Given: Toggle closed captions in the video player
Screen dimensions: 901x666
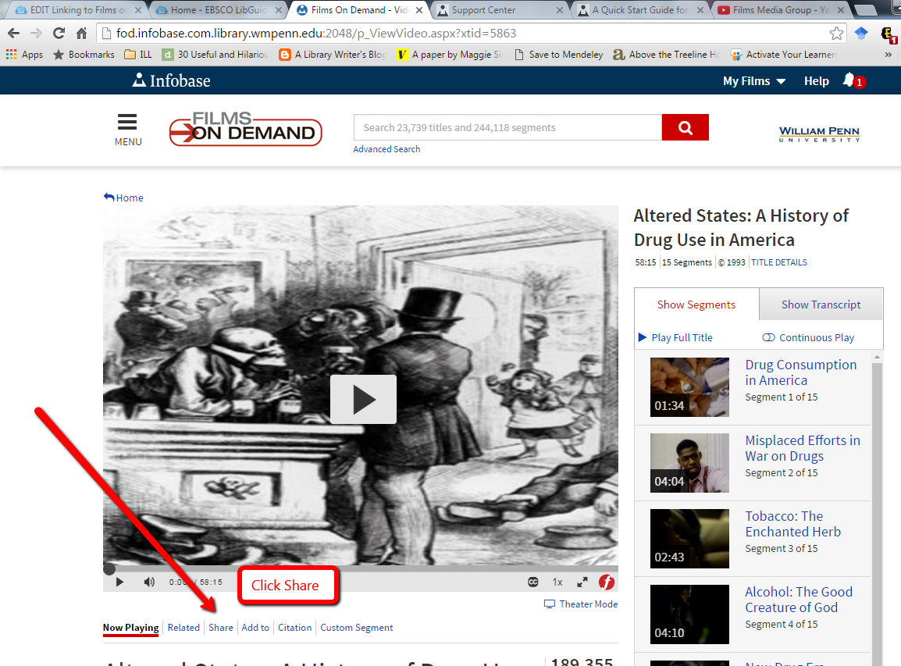Looking at the screenshot, I should click(532, 582).
